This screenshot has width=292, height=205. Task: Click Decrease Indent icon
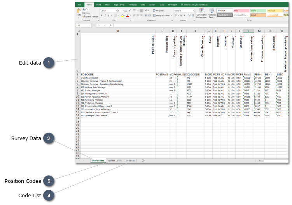pos(146,16)
